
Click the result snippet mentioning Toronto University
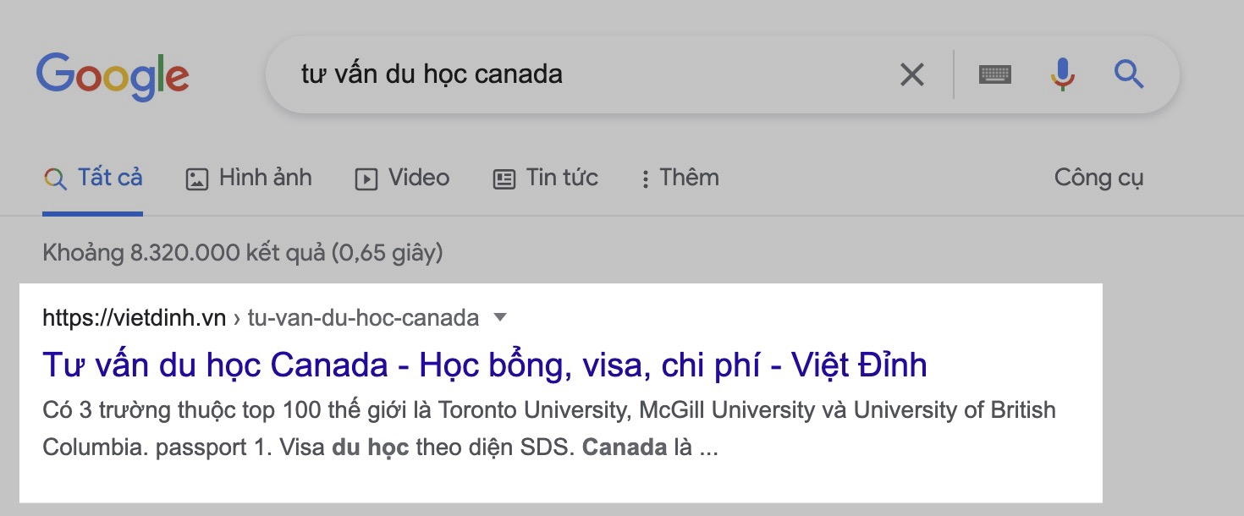pyautogui.click(x=549, y=429)
